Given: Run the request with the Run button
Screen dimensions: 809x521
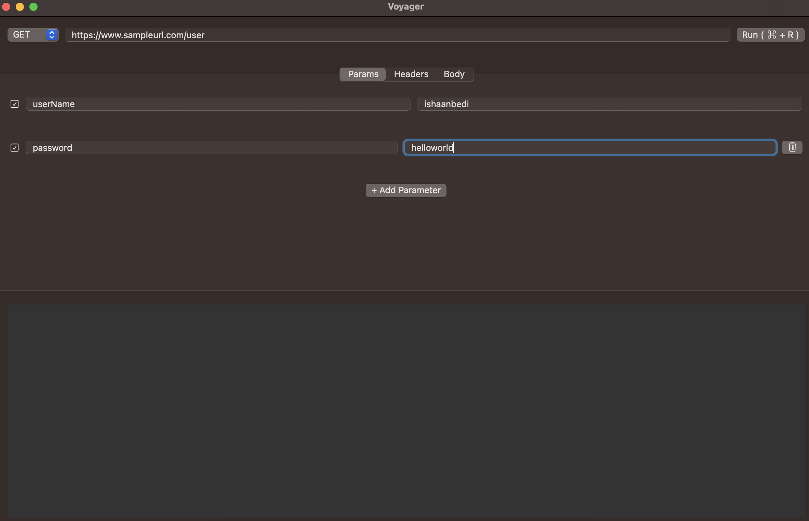Looking at the screenshot, I should tap(770, 35).
